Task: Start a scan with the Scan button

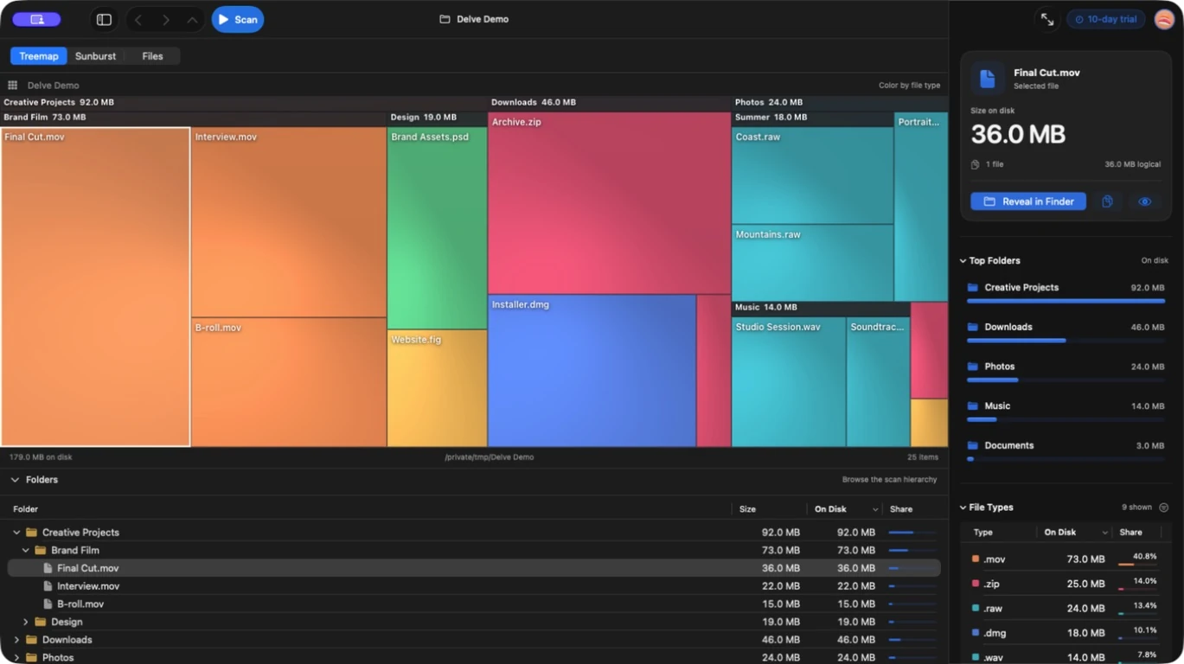Action: tap(238, 19)
